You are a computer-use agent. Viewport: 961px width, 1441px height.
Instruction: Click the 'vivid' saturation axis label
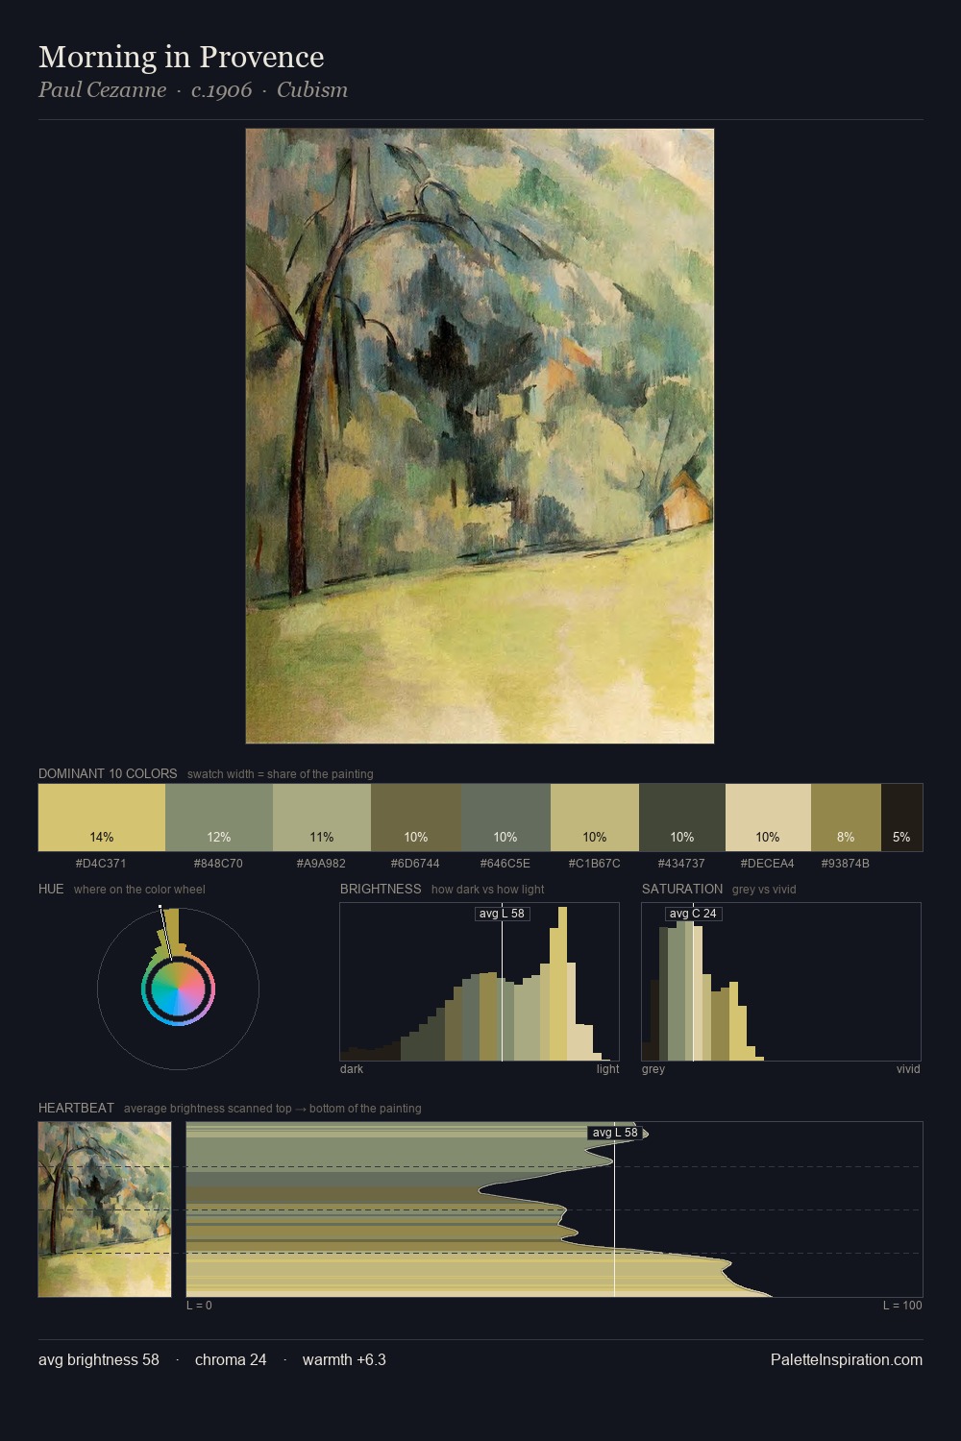(x=908, y=1069)
